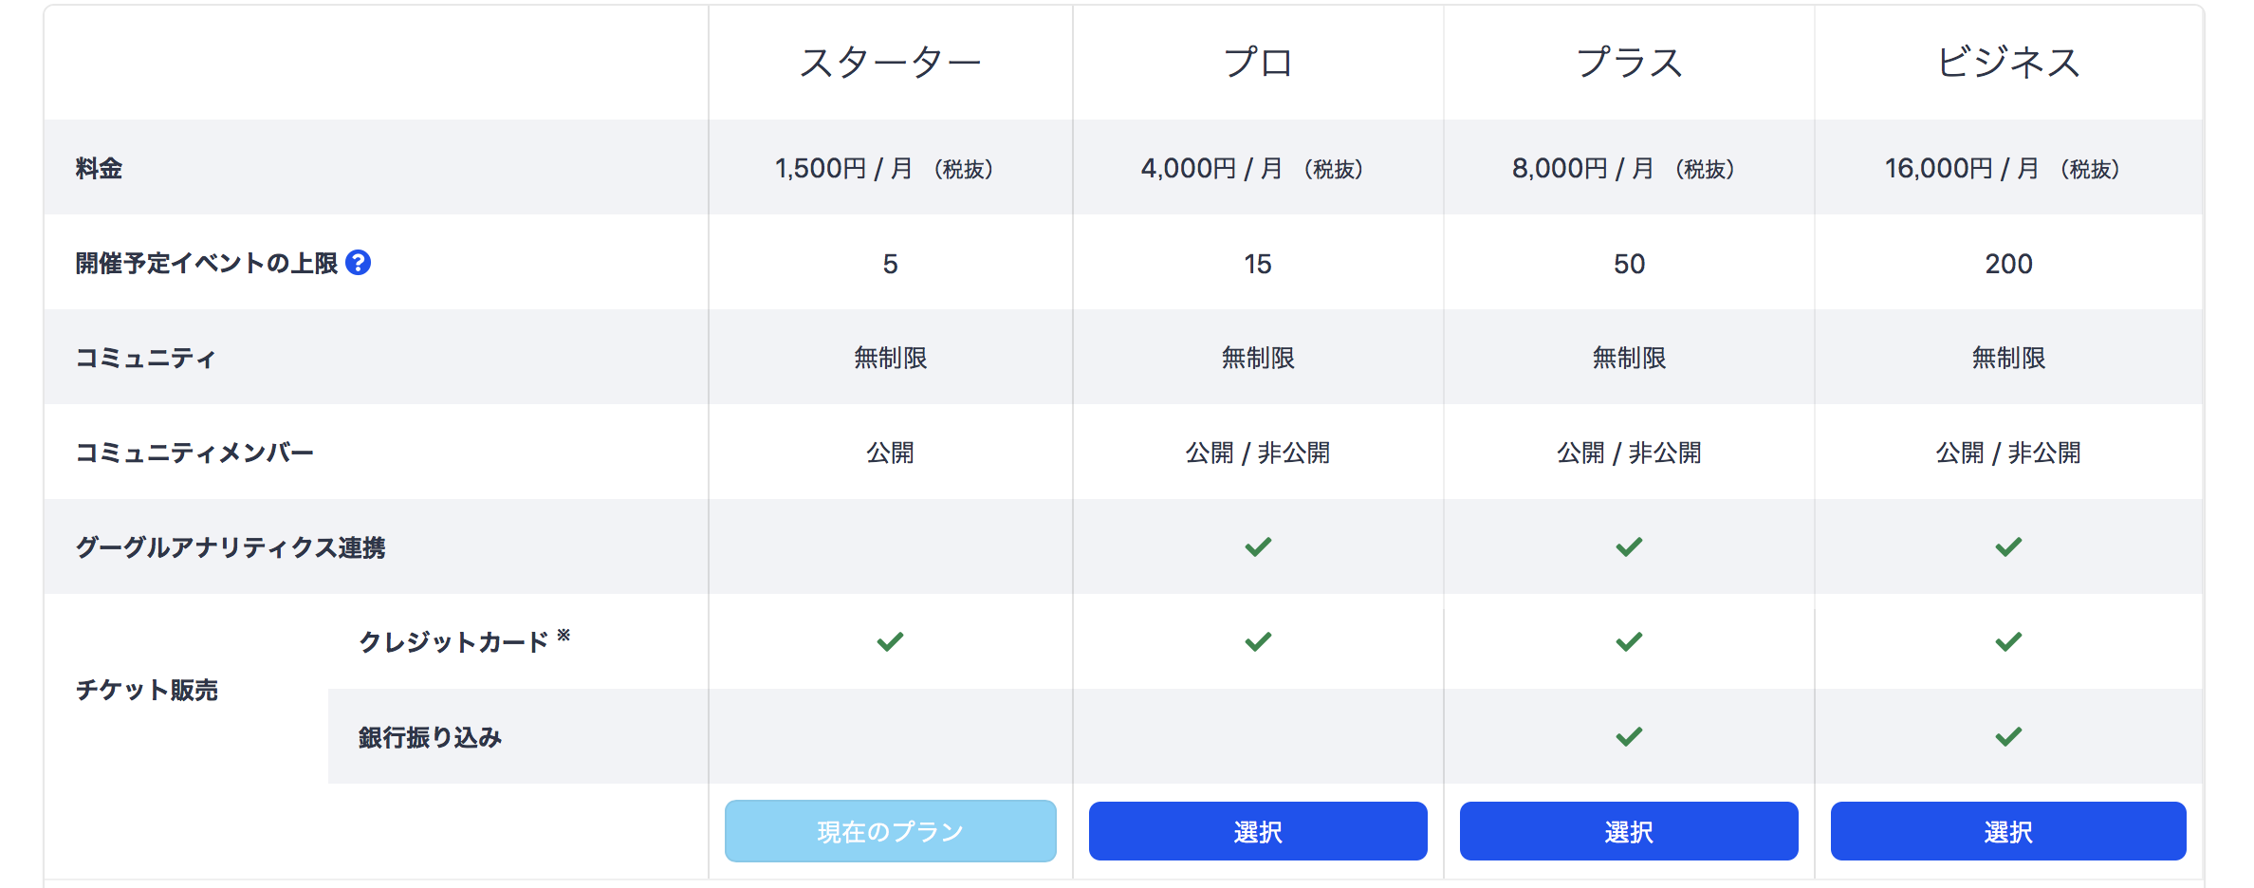
Task: Click the ビジネス plan column header
Action: [2008, 63]
